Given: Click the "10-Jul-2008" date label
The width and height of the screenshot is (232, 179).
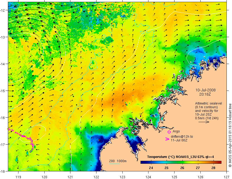Looking at the screenshot, I should (206, 90).
